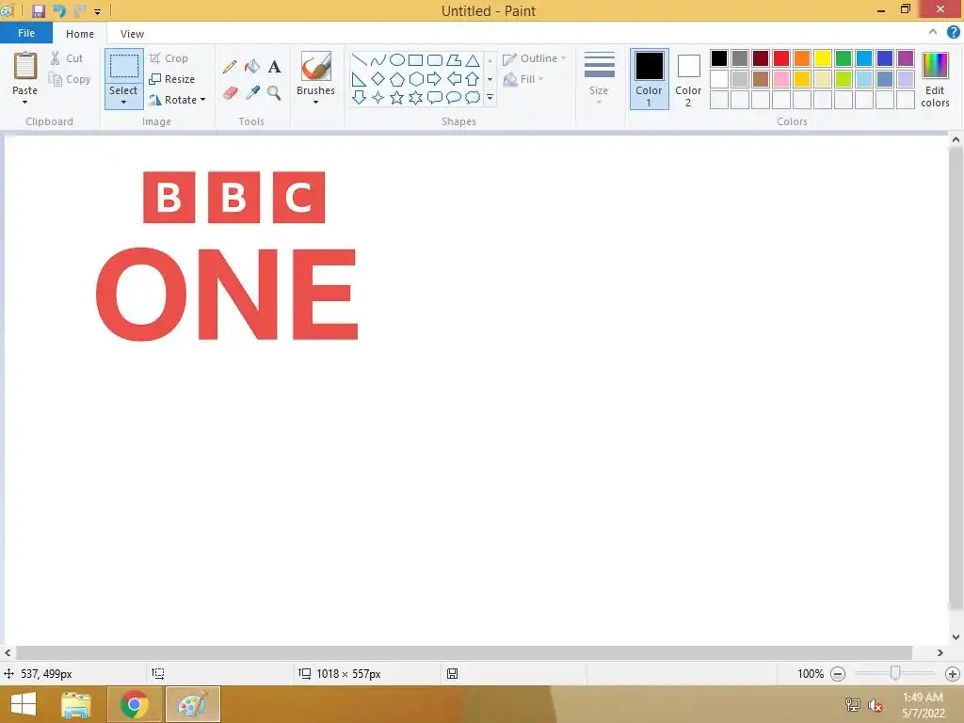This screenshot has width=964, height=723.
Task: Open the Paste dropdown arrow
Action: pos(24,102)
